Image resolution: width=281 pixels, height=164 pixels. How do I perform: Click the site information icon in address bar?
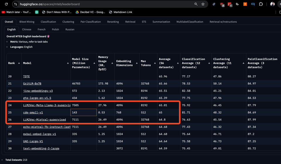click(16, 4)
